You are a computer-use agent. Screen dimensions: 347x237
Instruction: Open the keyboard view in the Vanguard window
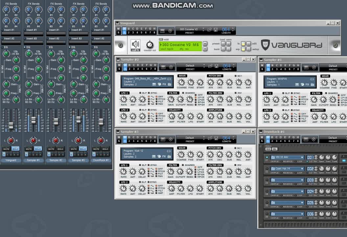pyautogui.click(x=162, y=31)
